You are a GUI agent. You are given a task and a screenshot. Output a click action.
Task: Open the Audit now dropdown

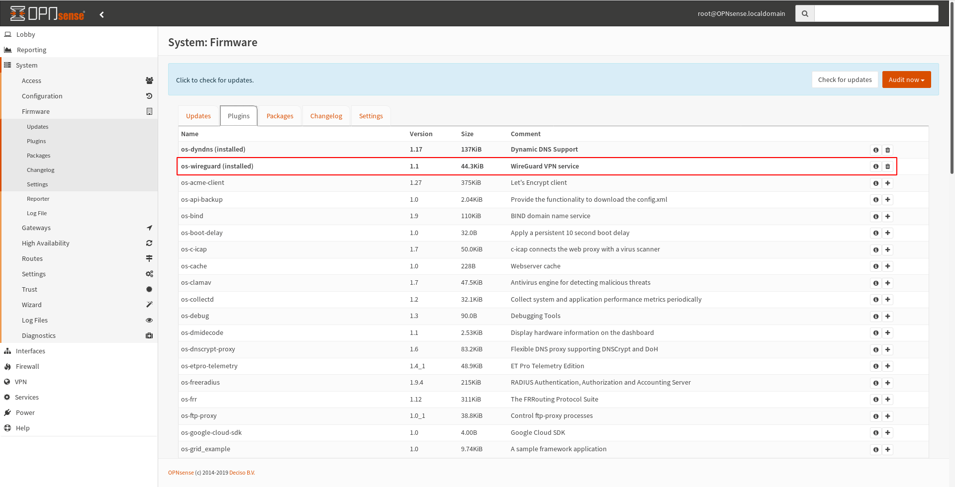pyautogui.click(x=906, y=80)
